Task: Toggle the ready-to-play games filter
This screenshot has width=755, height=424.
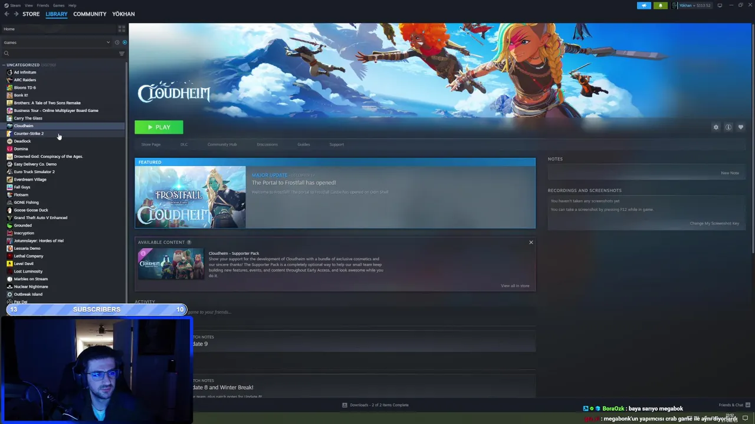Action: pyautogui.click(x=124, y=42)
